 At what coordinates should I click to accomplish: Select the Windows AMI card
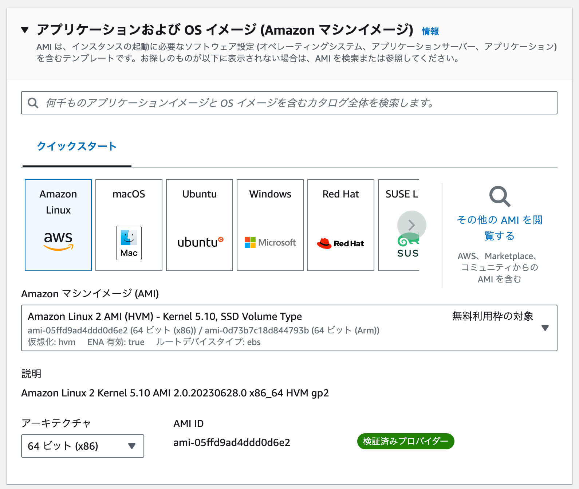[x=270, y=225]
